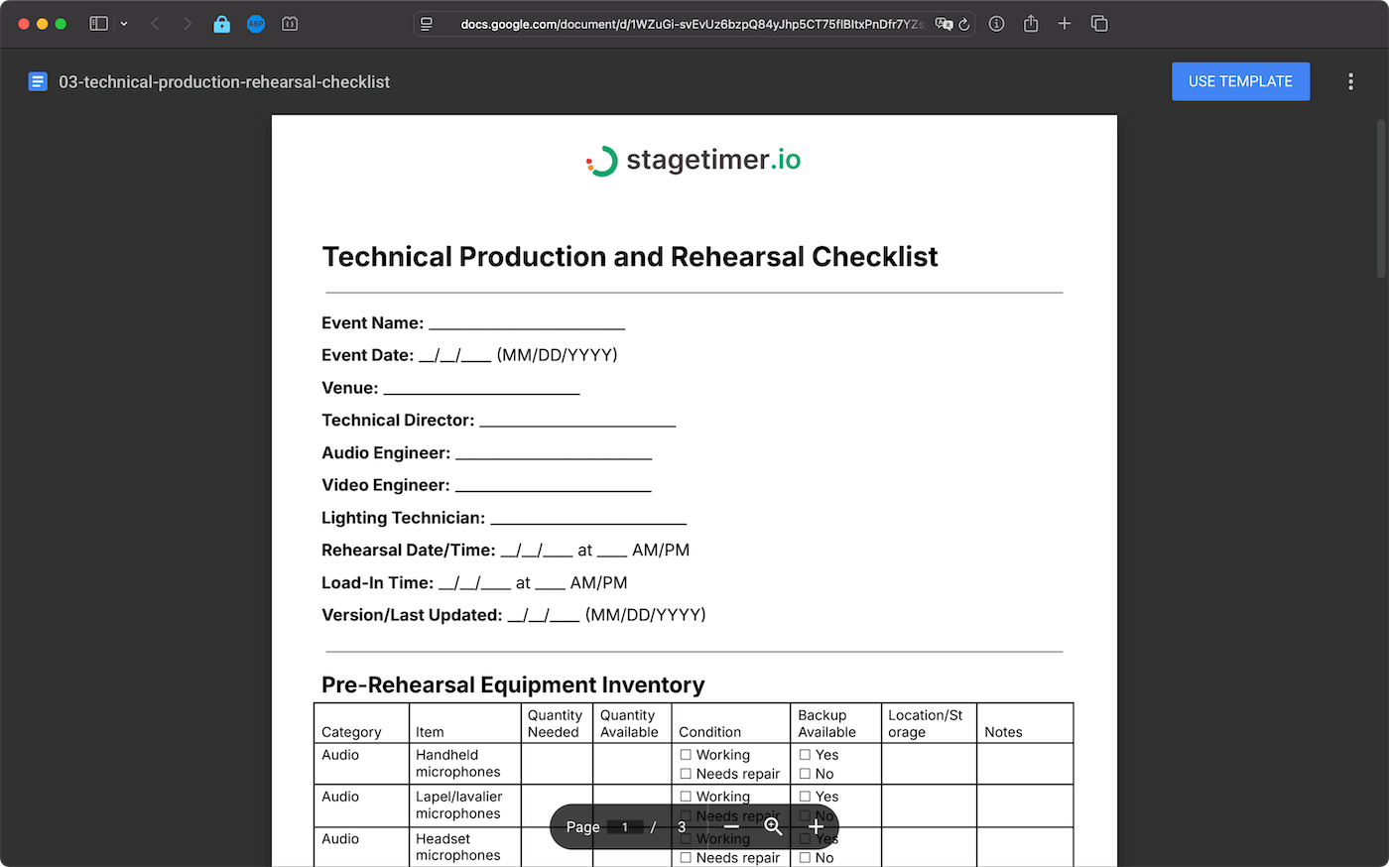Reload the page via refresh icon
The width and height of the screenshot is (1389, 867).
963,23
